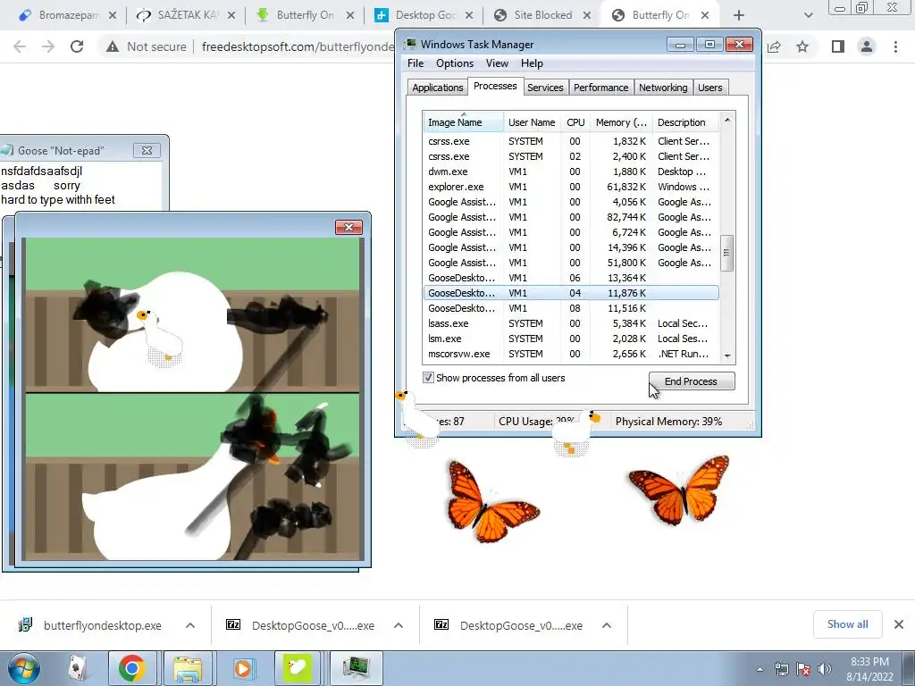This screenshot has width=915, height=686.
Task: Switch to the Networking tab
Action: pyautogui.click(x=663, y=88)
